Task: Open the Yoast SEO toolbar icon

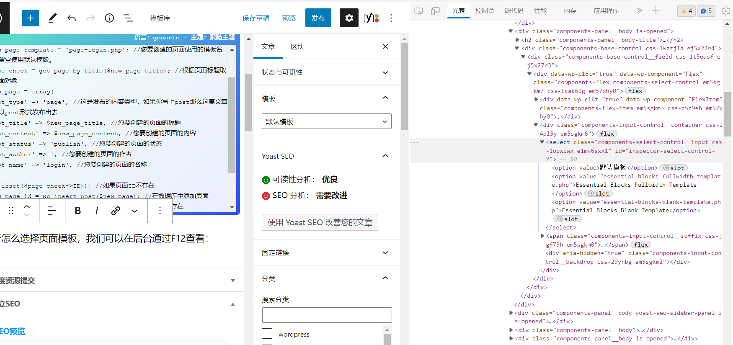Action: pos(371,18)
